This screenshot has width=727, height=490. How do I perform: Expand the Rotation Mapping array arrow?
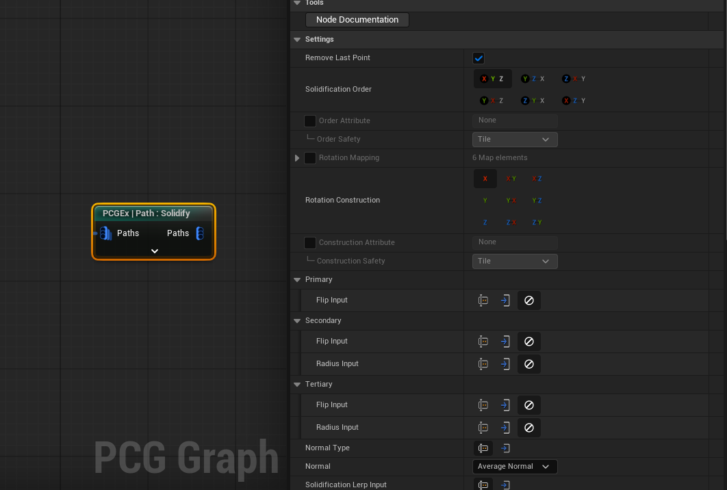297,158
